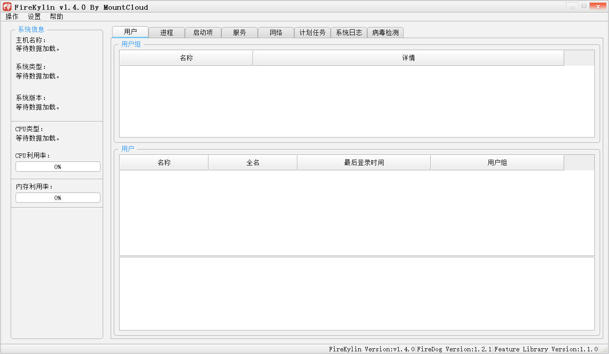Click the 全名 column header

click(253, 163)
